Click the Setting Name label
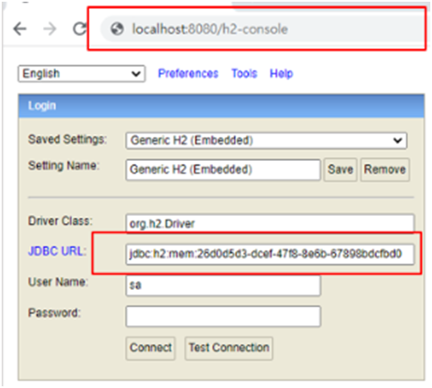 (x=64, y=166)
